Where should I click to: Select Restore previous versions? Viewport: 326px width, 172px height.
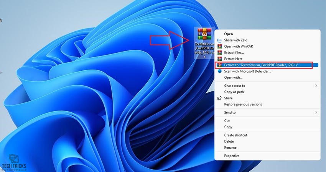267,104
